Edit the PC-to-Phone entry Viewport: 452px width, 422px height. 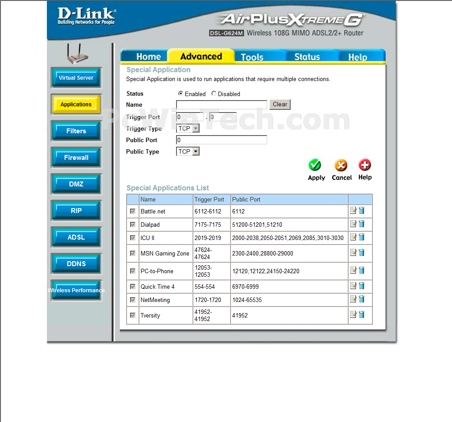coord(353,270)
